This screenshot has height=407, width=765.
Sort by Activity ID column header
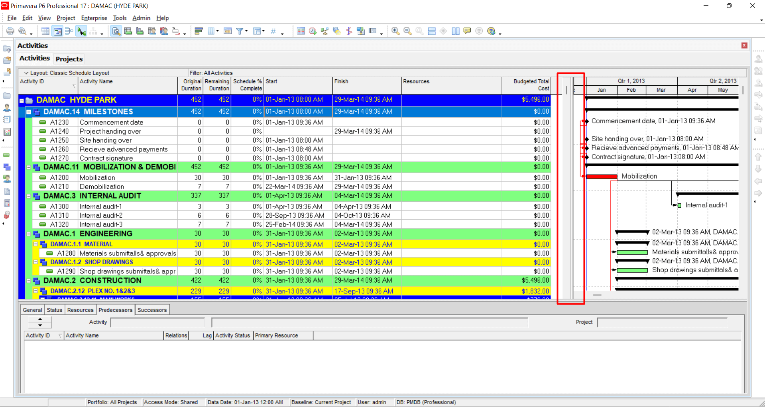point(48,85)
